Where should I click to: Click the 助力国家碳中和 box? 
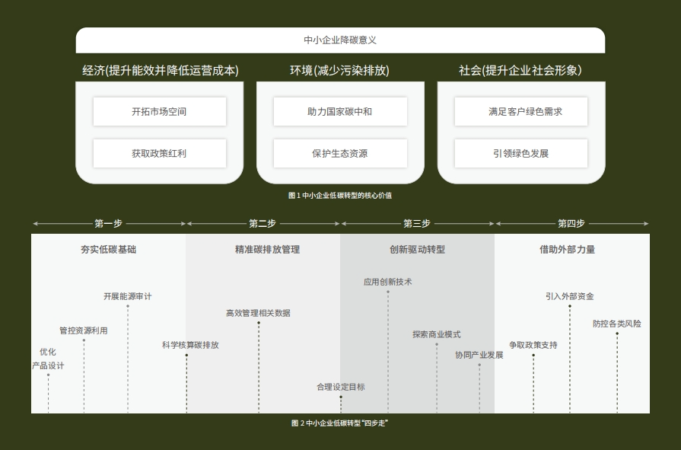pyautogui.click(x=339, y=111)
